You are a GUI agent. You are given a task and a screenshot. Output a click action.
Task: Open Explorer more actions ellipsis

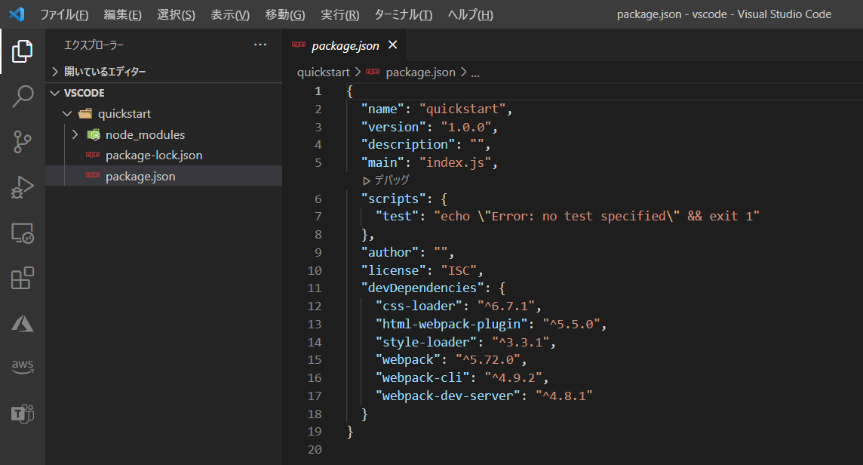pyautogui.click(x=260, y=45)
